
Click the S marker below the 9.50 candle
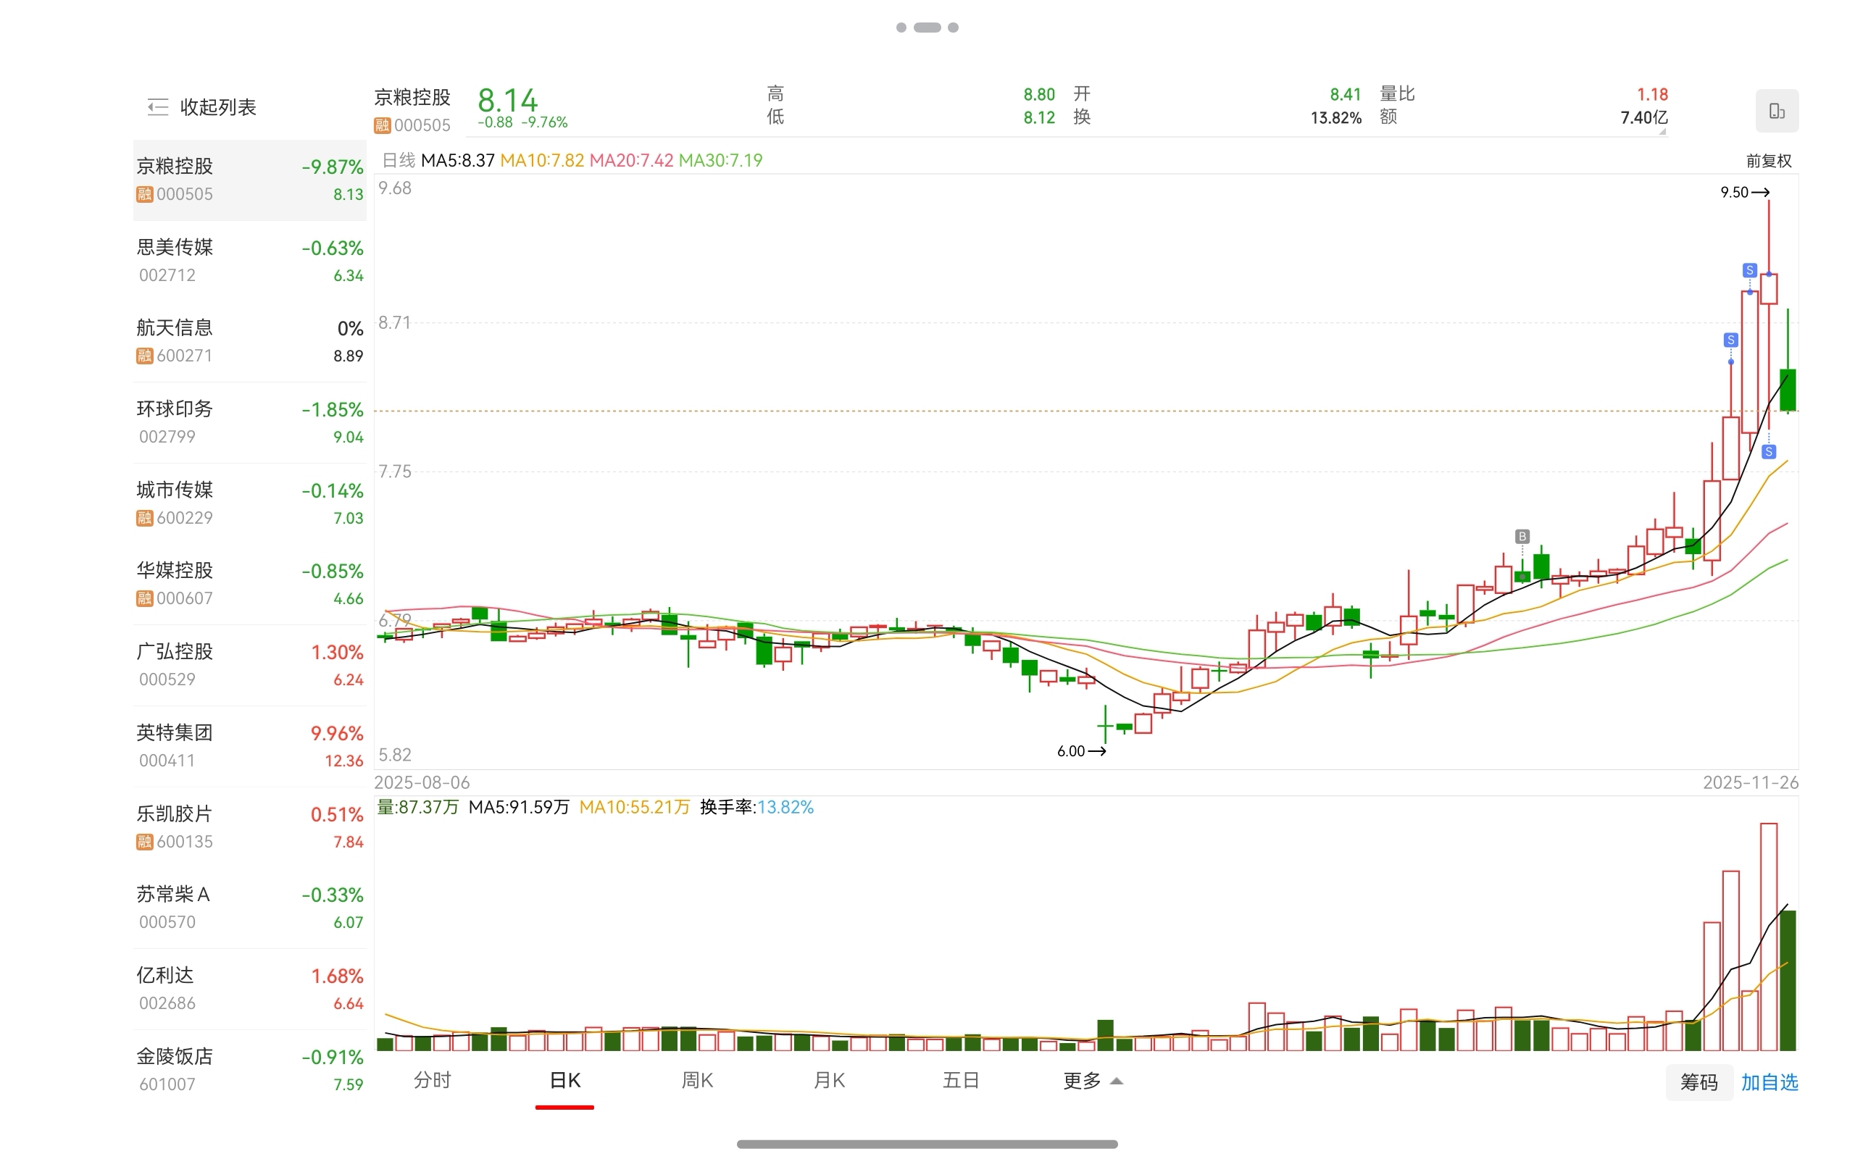tap(1768, 452)
